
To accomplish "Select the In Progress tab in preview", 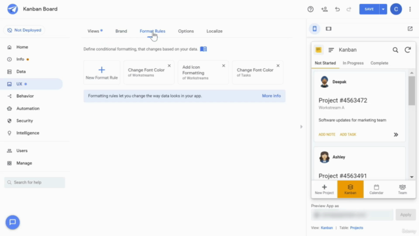I will click(353, 63).
